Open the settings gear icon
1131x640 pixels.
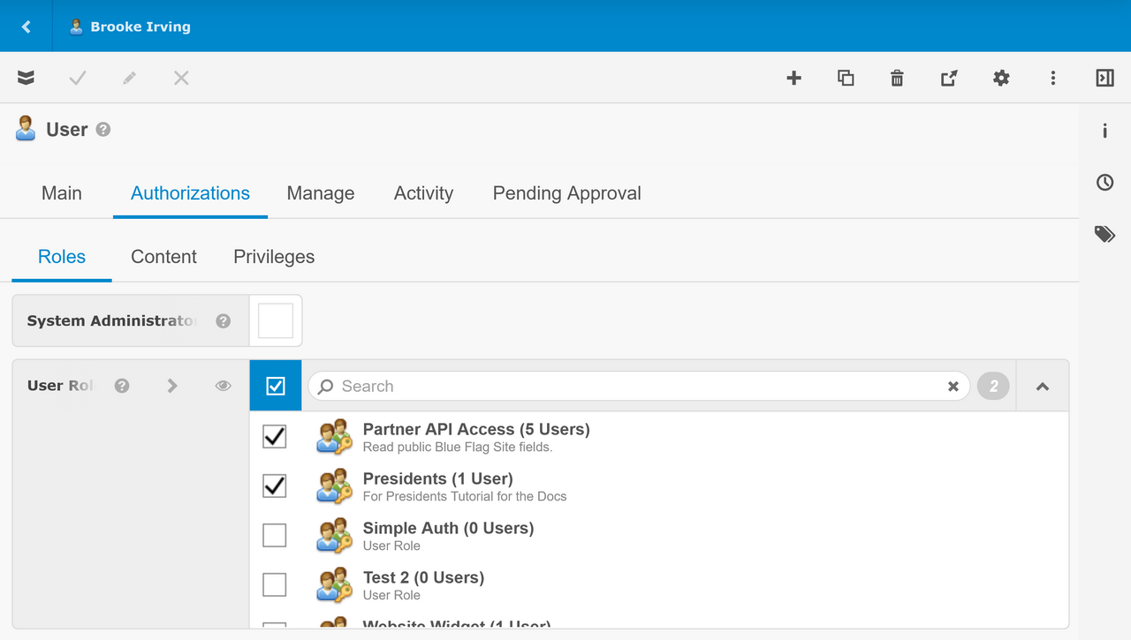pos(1001,79)
